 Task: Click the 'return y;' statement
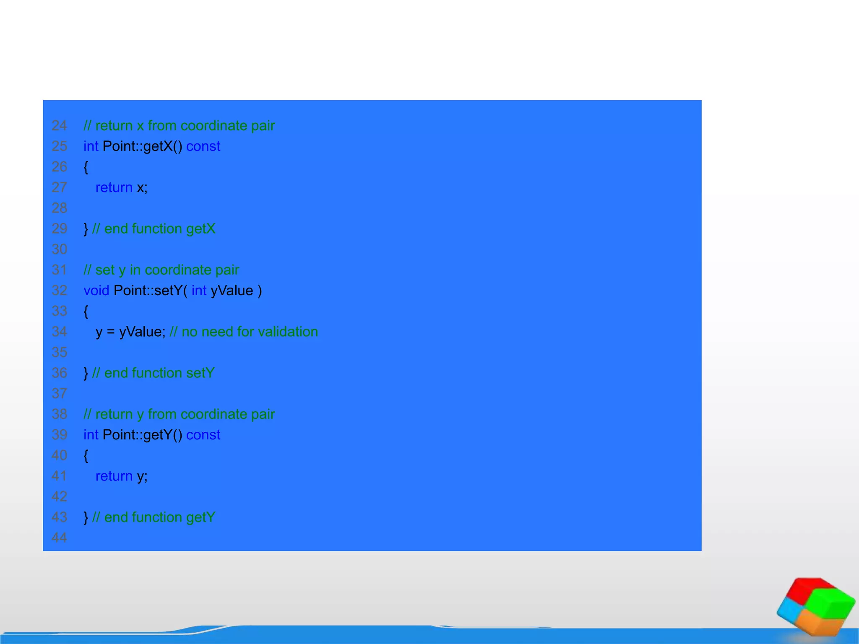click(x=121, y=476)
